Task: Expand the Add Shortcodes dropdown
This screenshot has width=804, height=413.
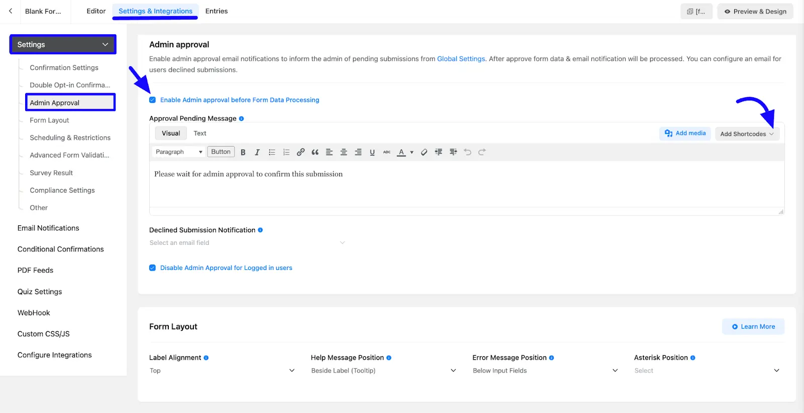Action: tap(747, 134)
